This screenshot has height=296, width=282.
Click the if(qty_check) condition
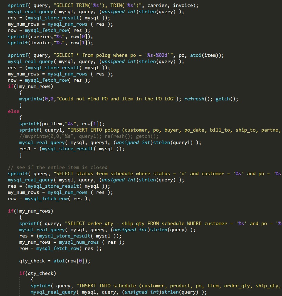coord(37,273)
